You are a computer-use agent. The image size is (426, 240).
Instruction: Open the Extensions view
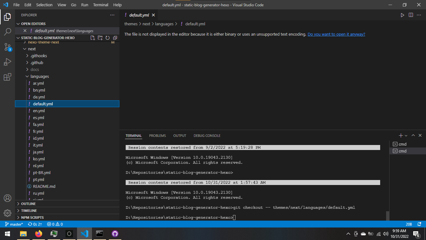tap(7, 77)
